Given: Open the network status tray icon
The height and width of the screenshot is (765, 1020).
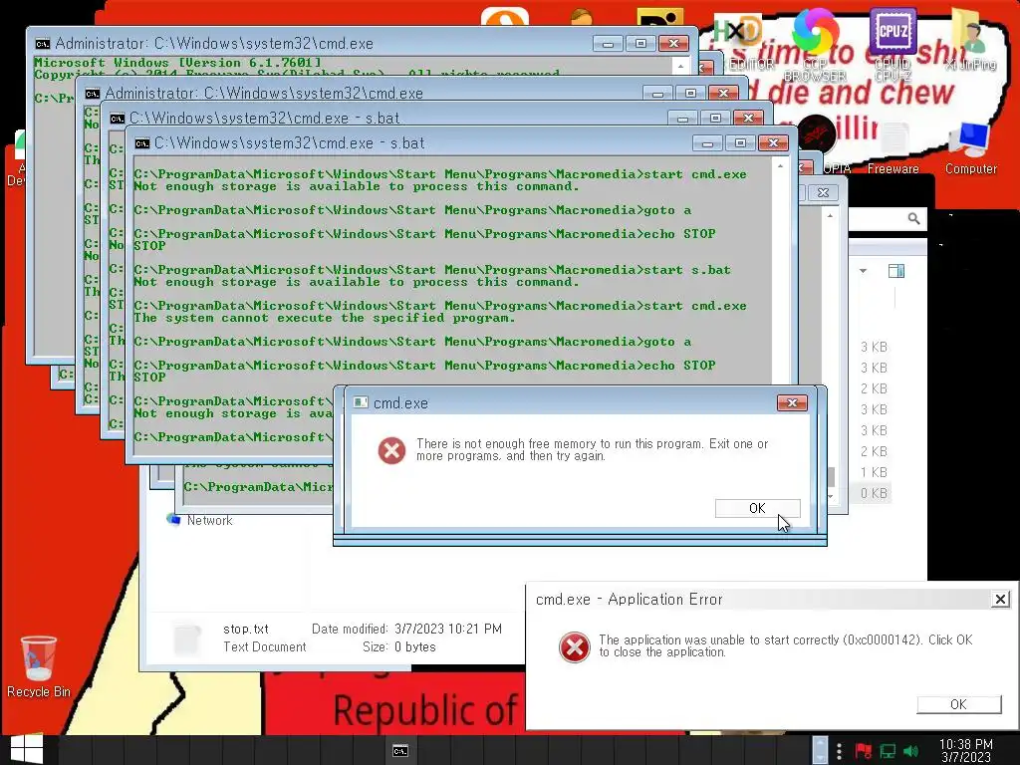Looking at the screenshot, I should 888,751.
